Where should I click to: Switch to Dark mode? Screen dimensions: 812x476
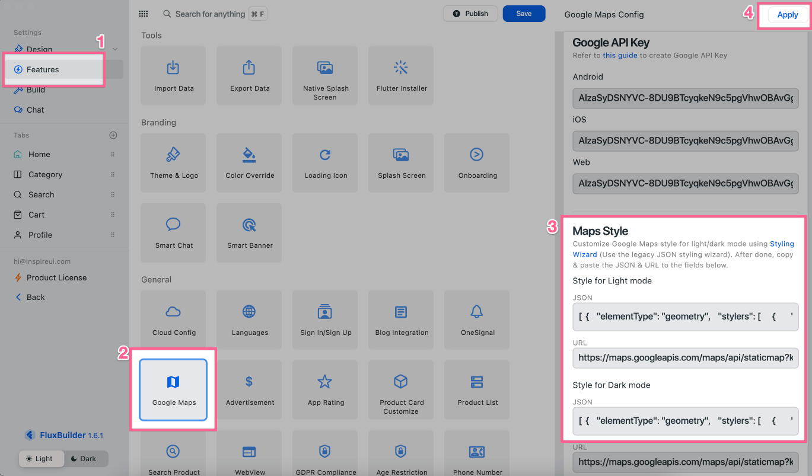[83, 459]
